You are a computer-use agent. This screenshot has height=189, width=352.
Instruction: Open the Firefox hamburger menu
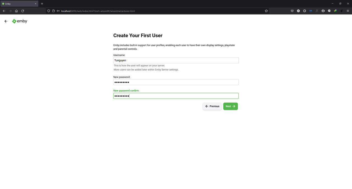(348, 11)
